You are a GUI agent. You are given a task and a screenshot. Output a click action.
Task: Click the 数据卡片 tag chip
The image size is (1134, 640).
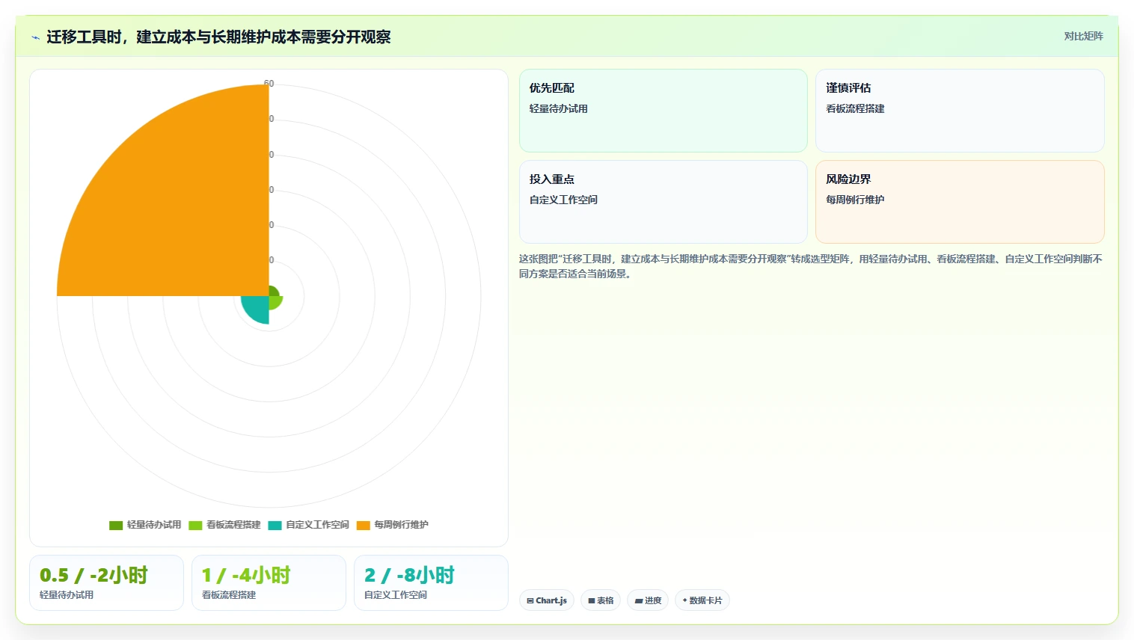point(702,600)
